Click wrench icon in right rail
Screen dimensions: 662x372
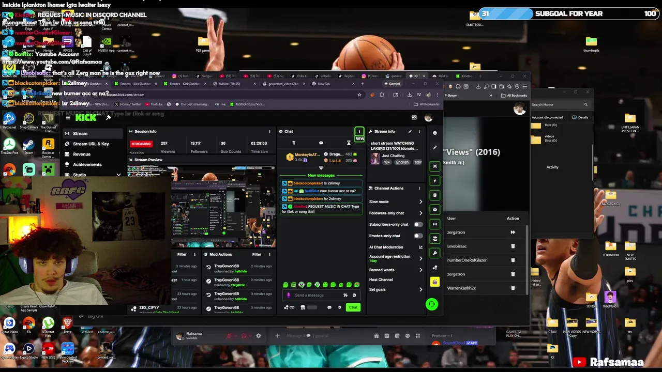pyautogui.click(x=435, y=253)
